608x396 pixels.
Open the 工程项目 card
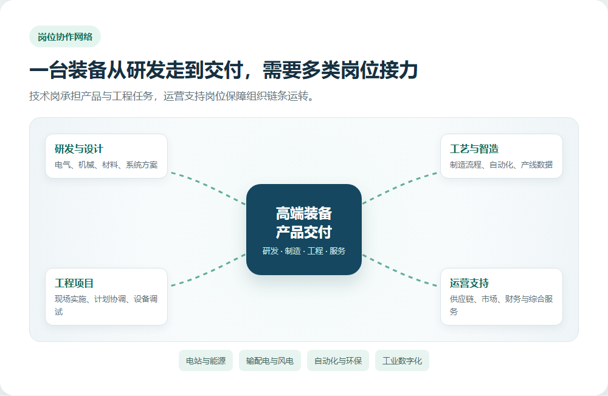click(x=106, y=297)
